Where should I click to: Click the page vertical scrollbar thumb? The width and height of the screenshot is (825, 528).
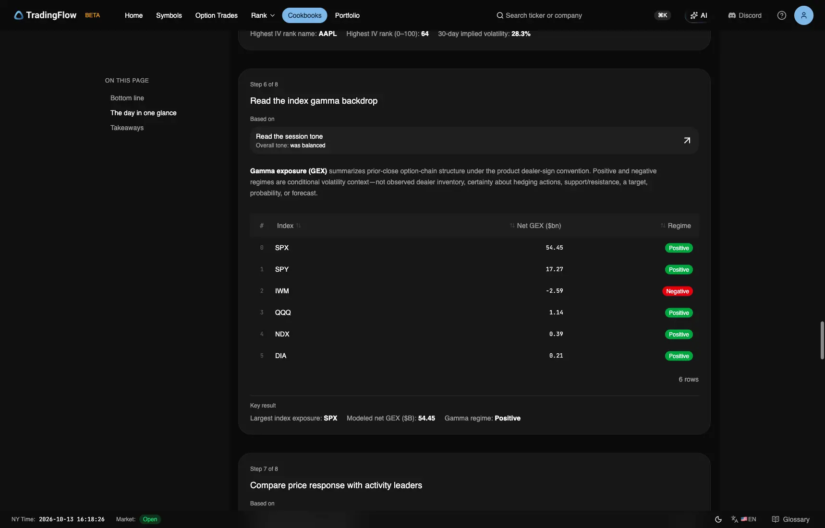822,340
